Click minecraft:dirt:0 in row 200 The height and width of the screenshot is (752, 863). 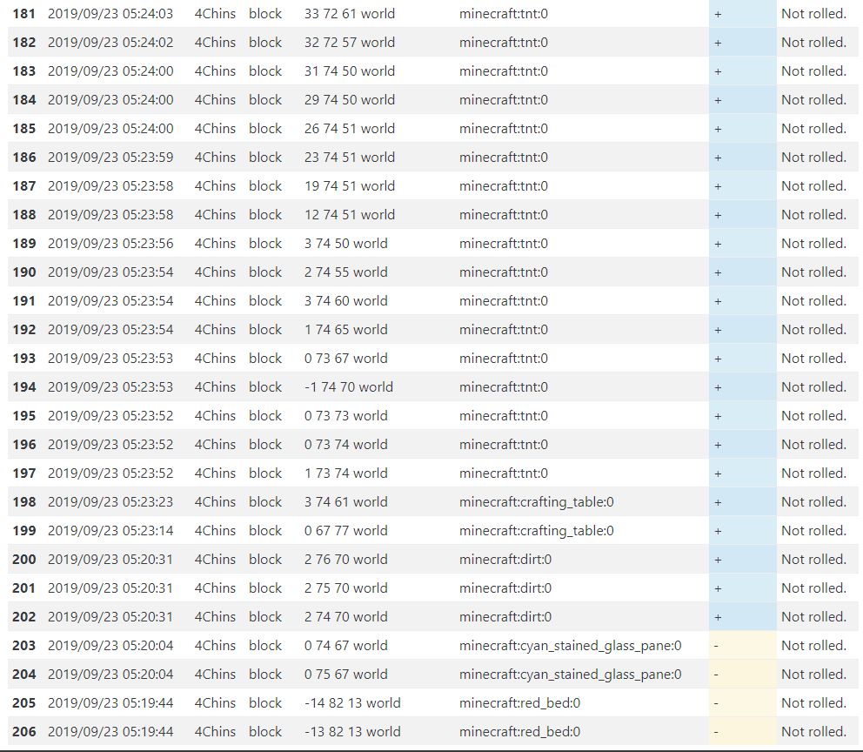(x=505, y=559)
